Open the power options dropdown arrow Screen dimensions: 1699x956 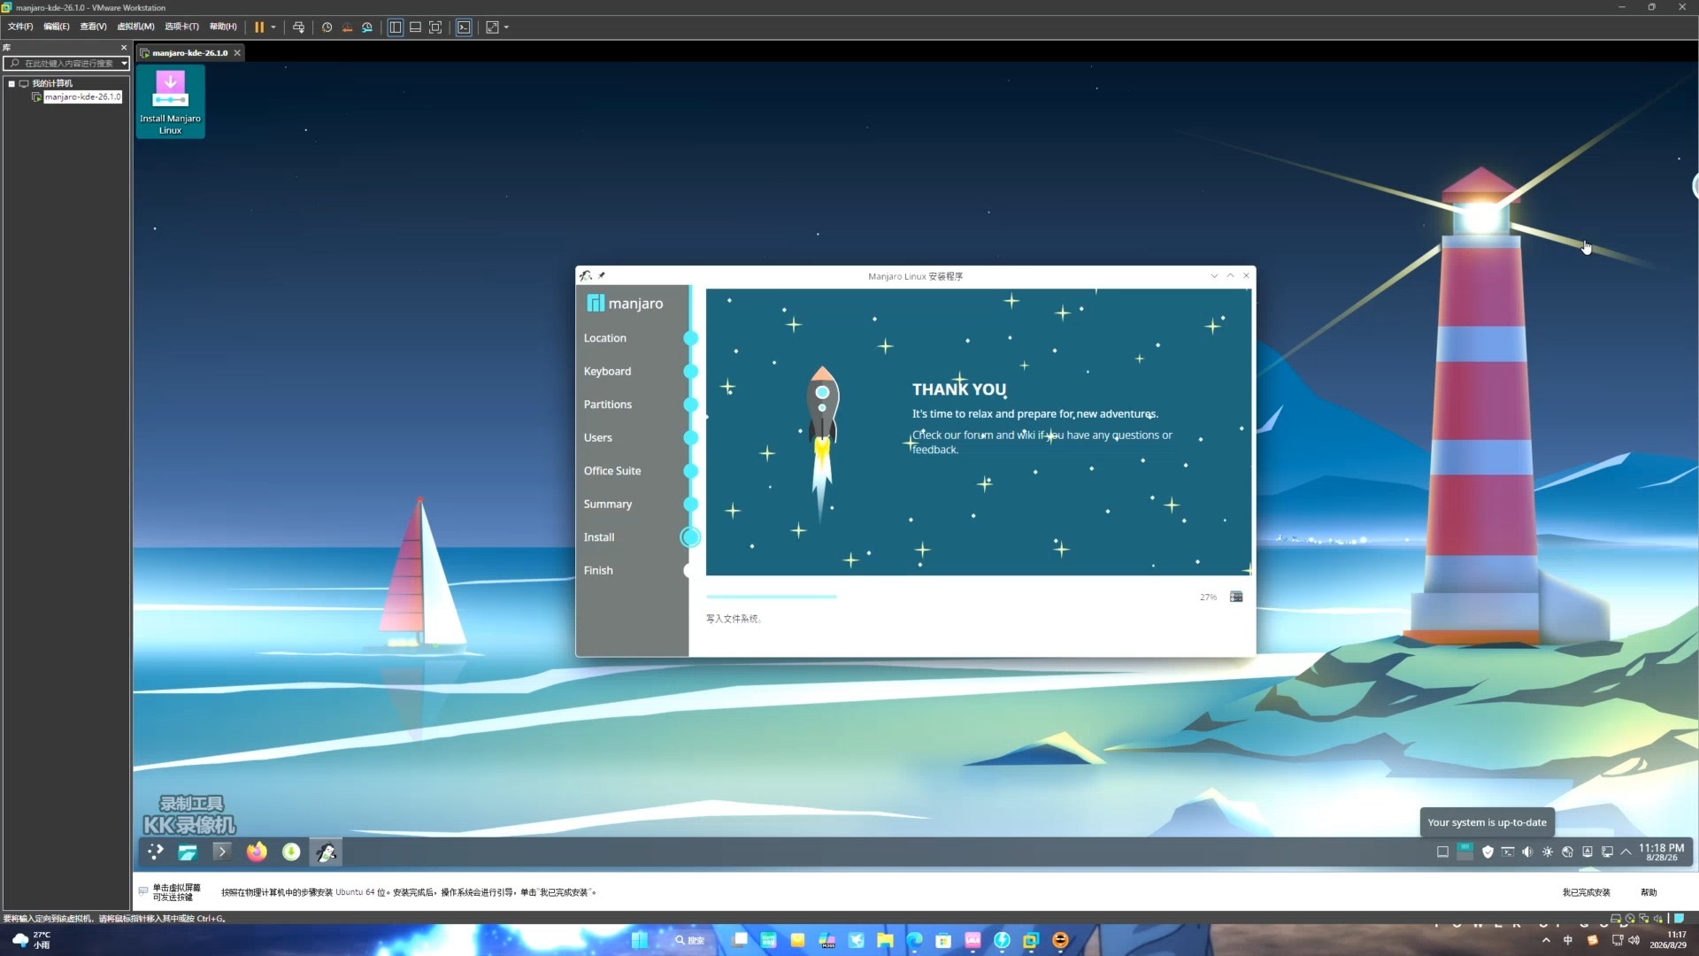point(273,27)
